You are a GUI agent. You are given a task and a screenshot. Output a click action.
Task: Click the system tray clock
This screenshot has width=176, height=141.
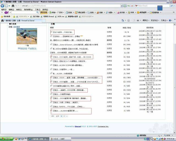(x=170, y=139)
